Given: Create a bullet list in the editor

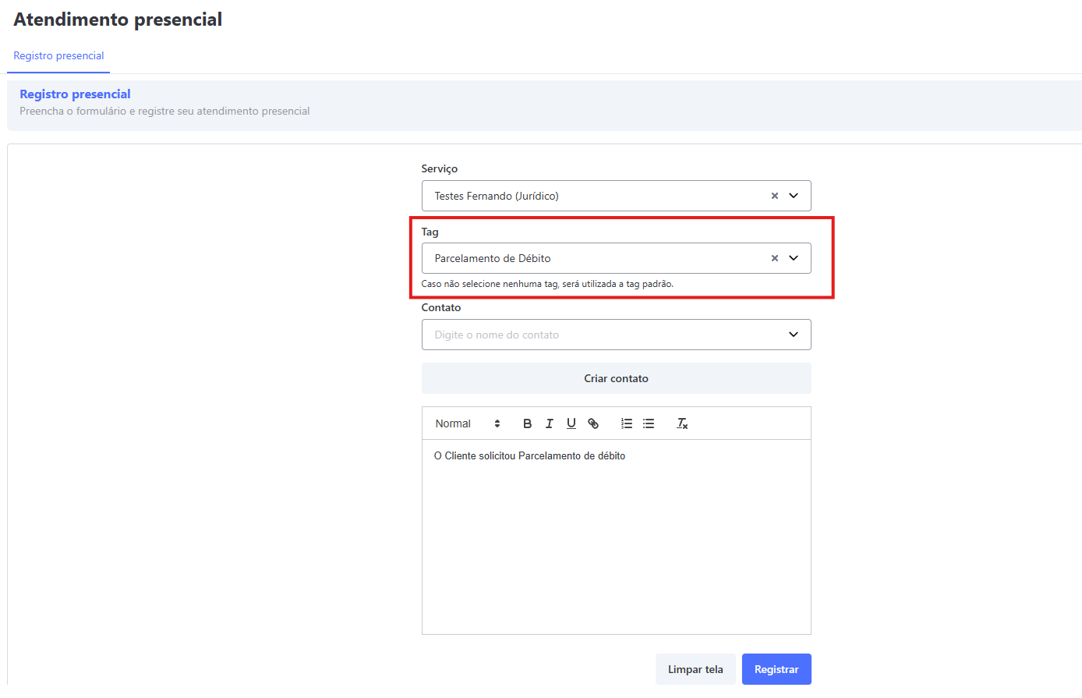Looking at the screenshot, I should click(648, 423).
